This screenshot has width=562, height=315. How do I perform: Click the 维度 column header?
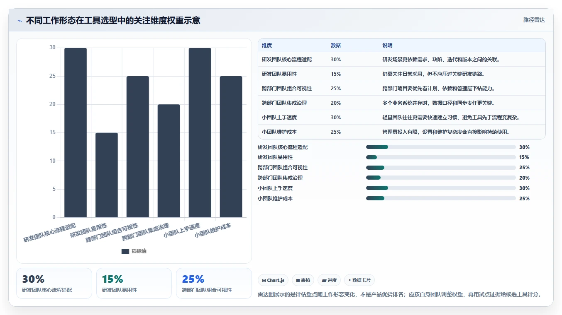(x=267, y=45)
